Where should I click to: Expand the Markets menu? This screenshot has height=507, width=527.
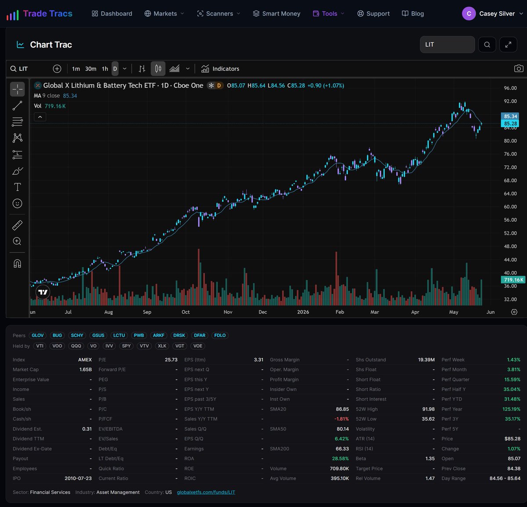point(164,14)
